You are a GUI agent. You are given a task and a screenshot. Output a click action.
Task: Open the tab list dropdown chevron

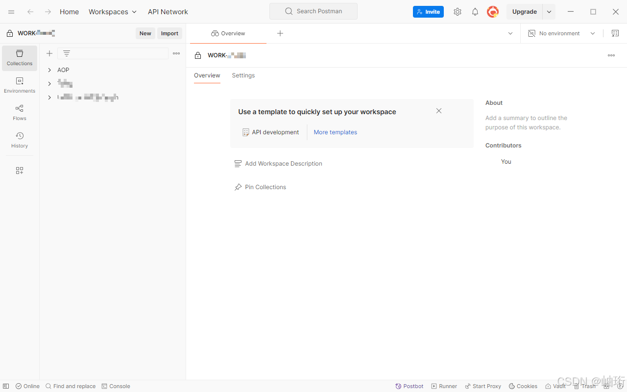tap(510, 33)
